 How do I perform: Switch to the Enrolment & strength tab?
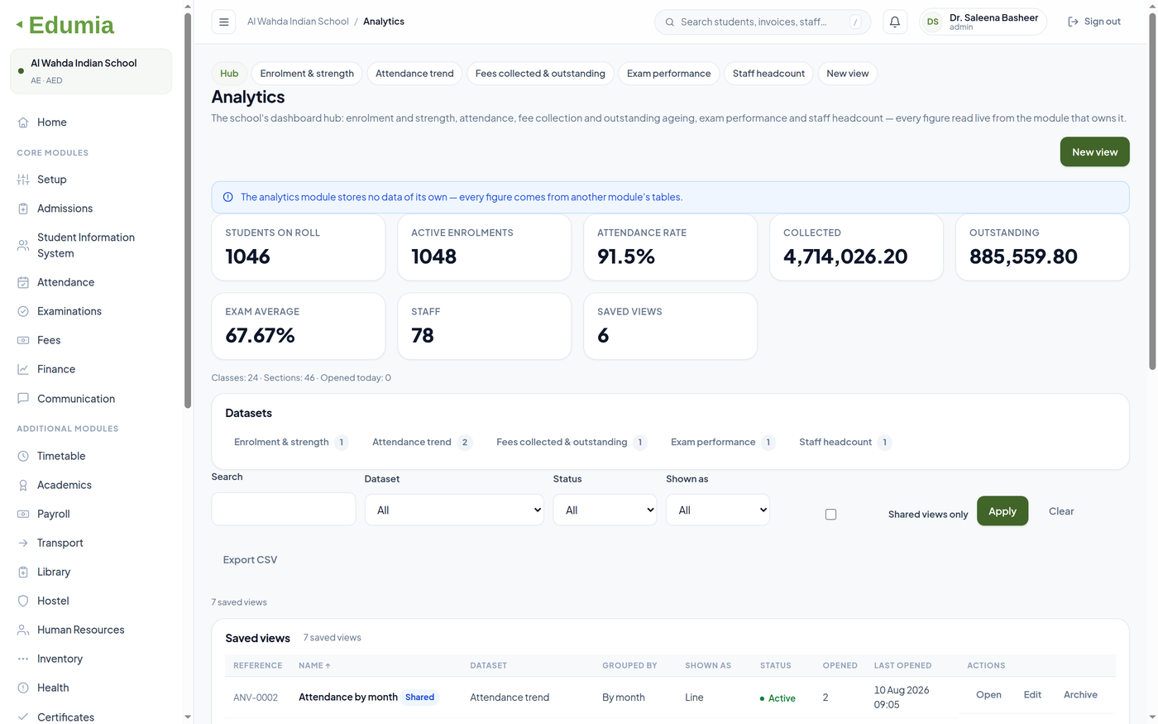tap(307, 74)
